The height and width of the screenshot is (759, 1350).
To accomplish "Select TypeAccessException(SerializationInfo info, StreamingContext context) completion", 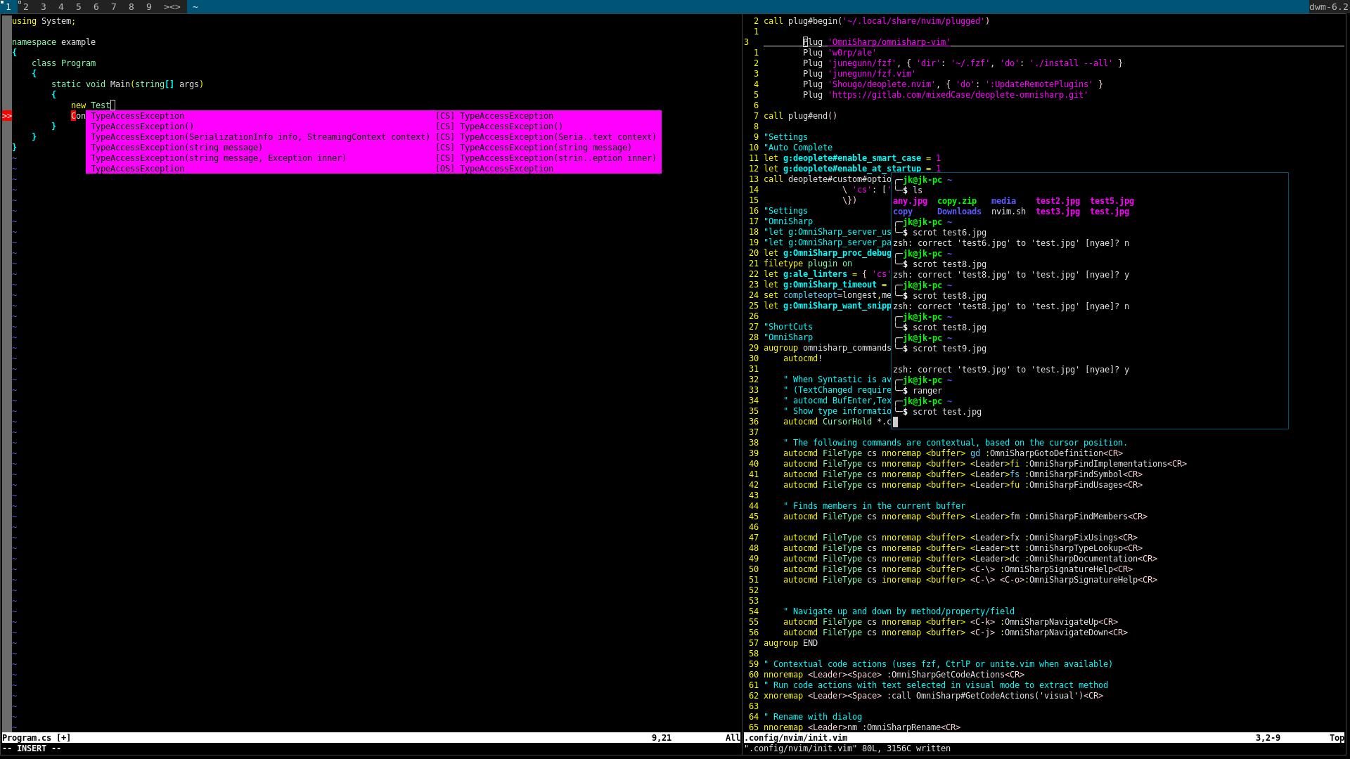I will pyautogui.click(x=373, y=137).
